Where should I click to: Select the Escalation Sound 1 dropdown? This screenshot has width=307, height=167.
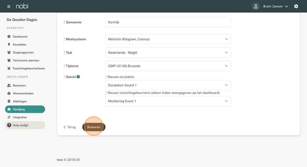pyautogui.click(x=168, y=85)
